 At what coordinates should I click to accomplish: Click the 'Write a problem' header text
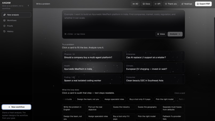click(x=43, y=4)
